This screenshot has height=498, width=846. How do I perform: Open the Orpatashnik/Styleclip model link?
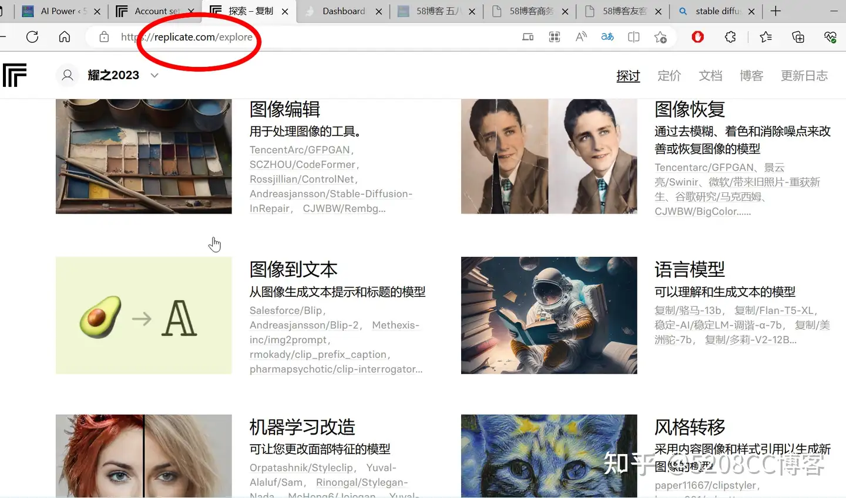301,467
